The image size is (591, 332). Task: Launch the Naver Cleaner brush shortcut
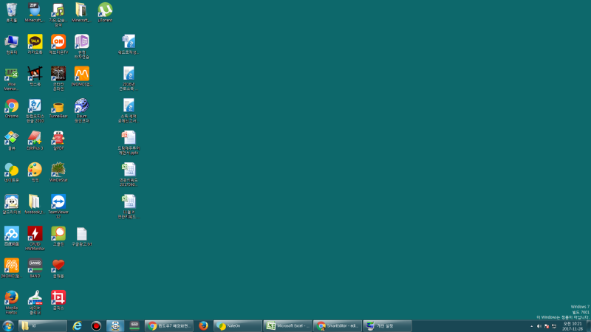point(35,302)
